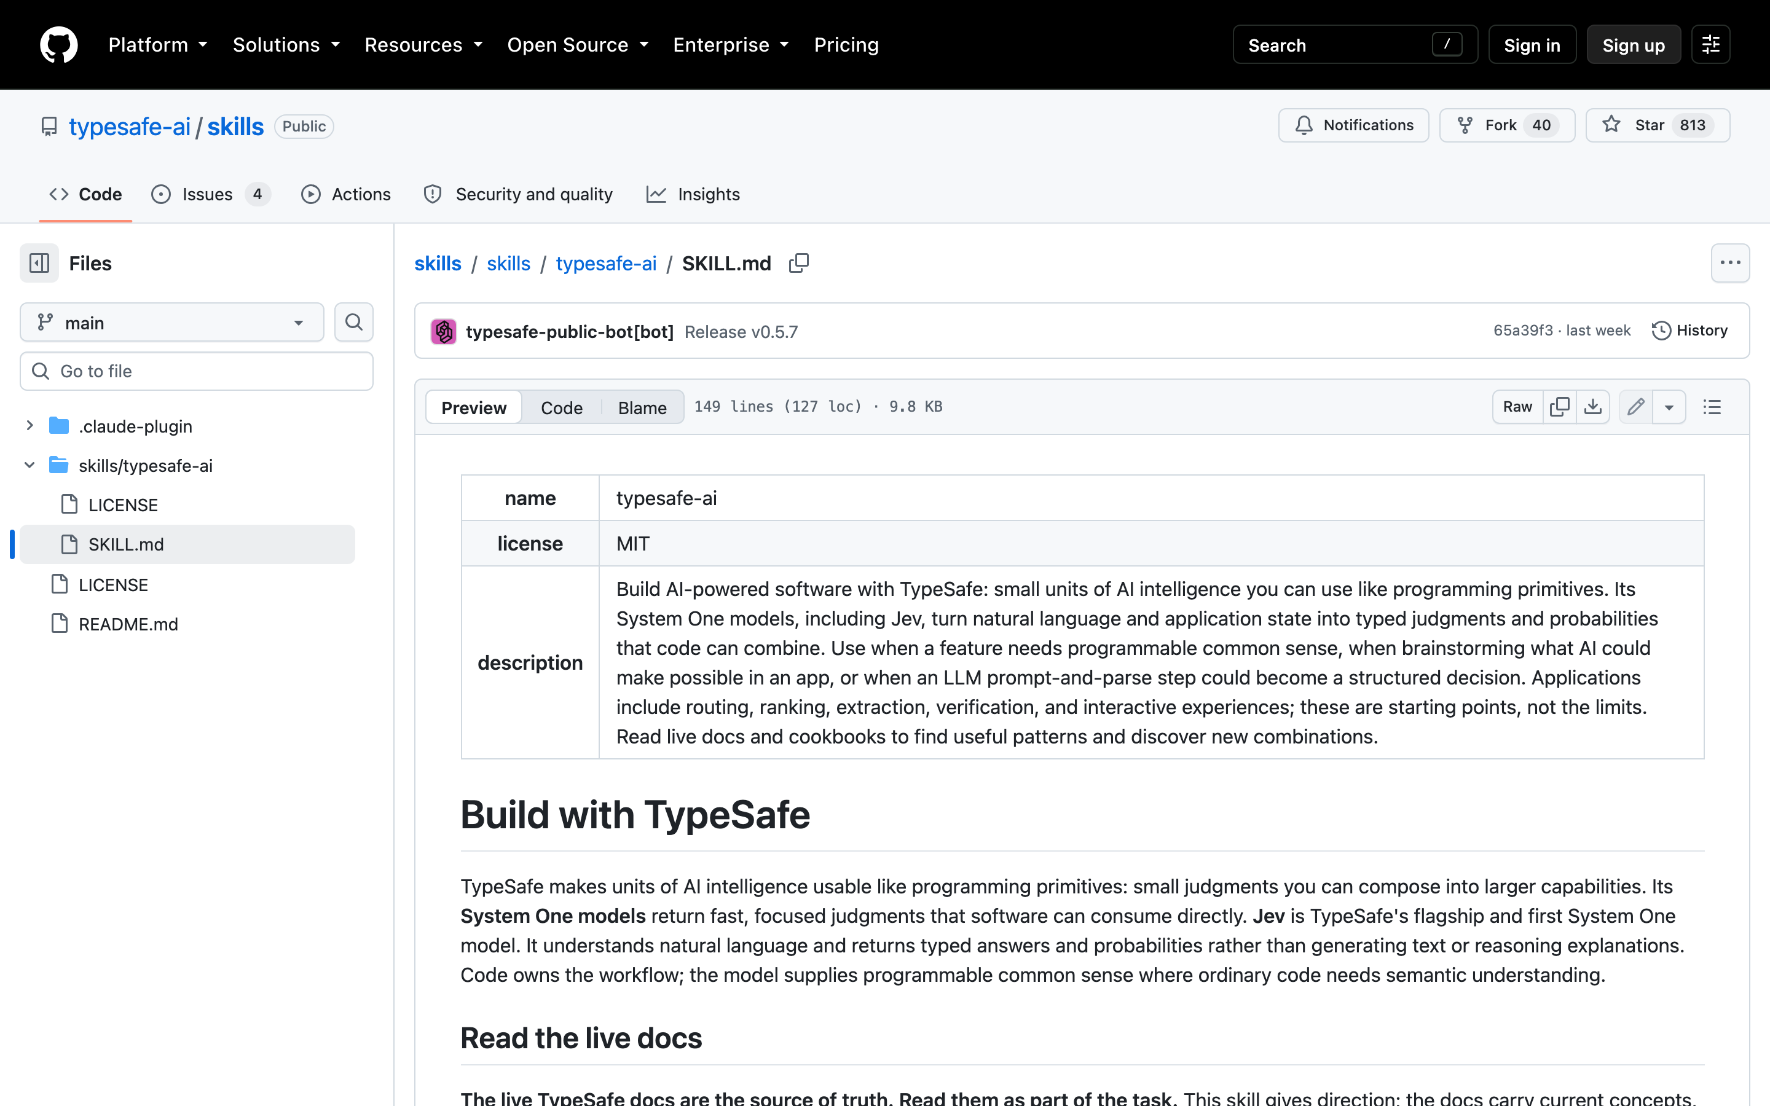Open typesafe-public-bot[bot] author link
1770x1106 pixels.
570,332
